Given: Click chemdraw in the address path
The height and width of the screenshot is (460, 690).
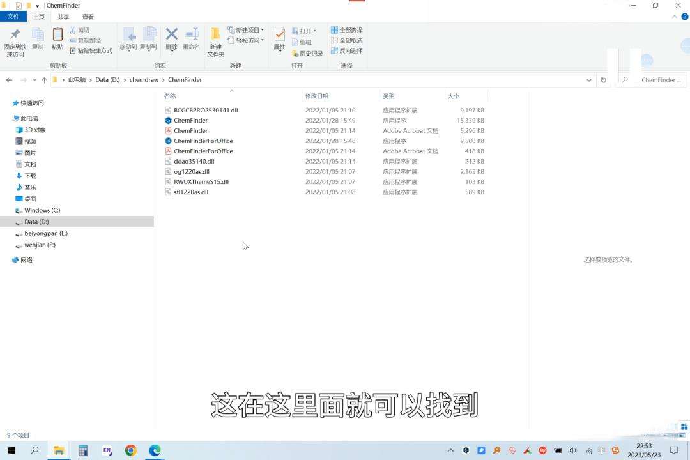Looking at the screenshot, I should coord(144,80).
